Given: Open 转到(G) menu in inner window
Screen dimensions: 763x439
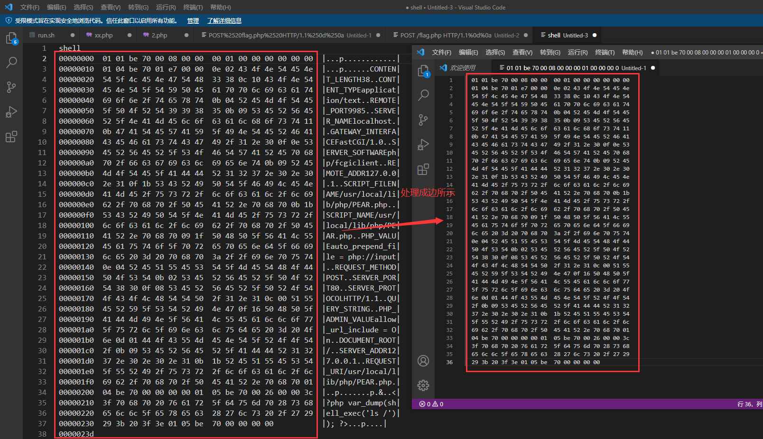Looking at the screenshot, I should (550, 52).
